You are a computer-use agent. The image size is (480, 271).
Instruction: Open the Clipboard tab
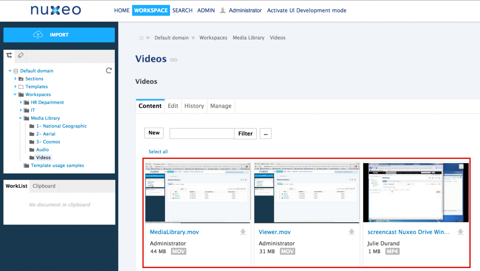coord(44,186)
